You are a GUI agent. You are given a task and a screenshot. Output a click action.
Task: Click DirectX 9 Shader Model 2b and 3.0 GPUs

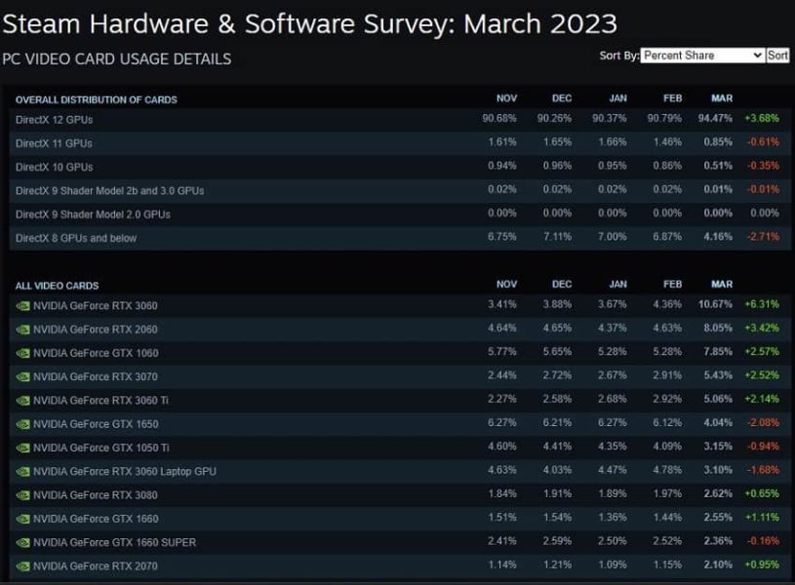pos(109,190)
